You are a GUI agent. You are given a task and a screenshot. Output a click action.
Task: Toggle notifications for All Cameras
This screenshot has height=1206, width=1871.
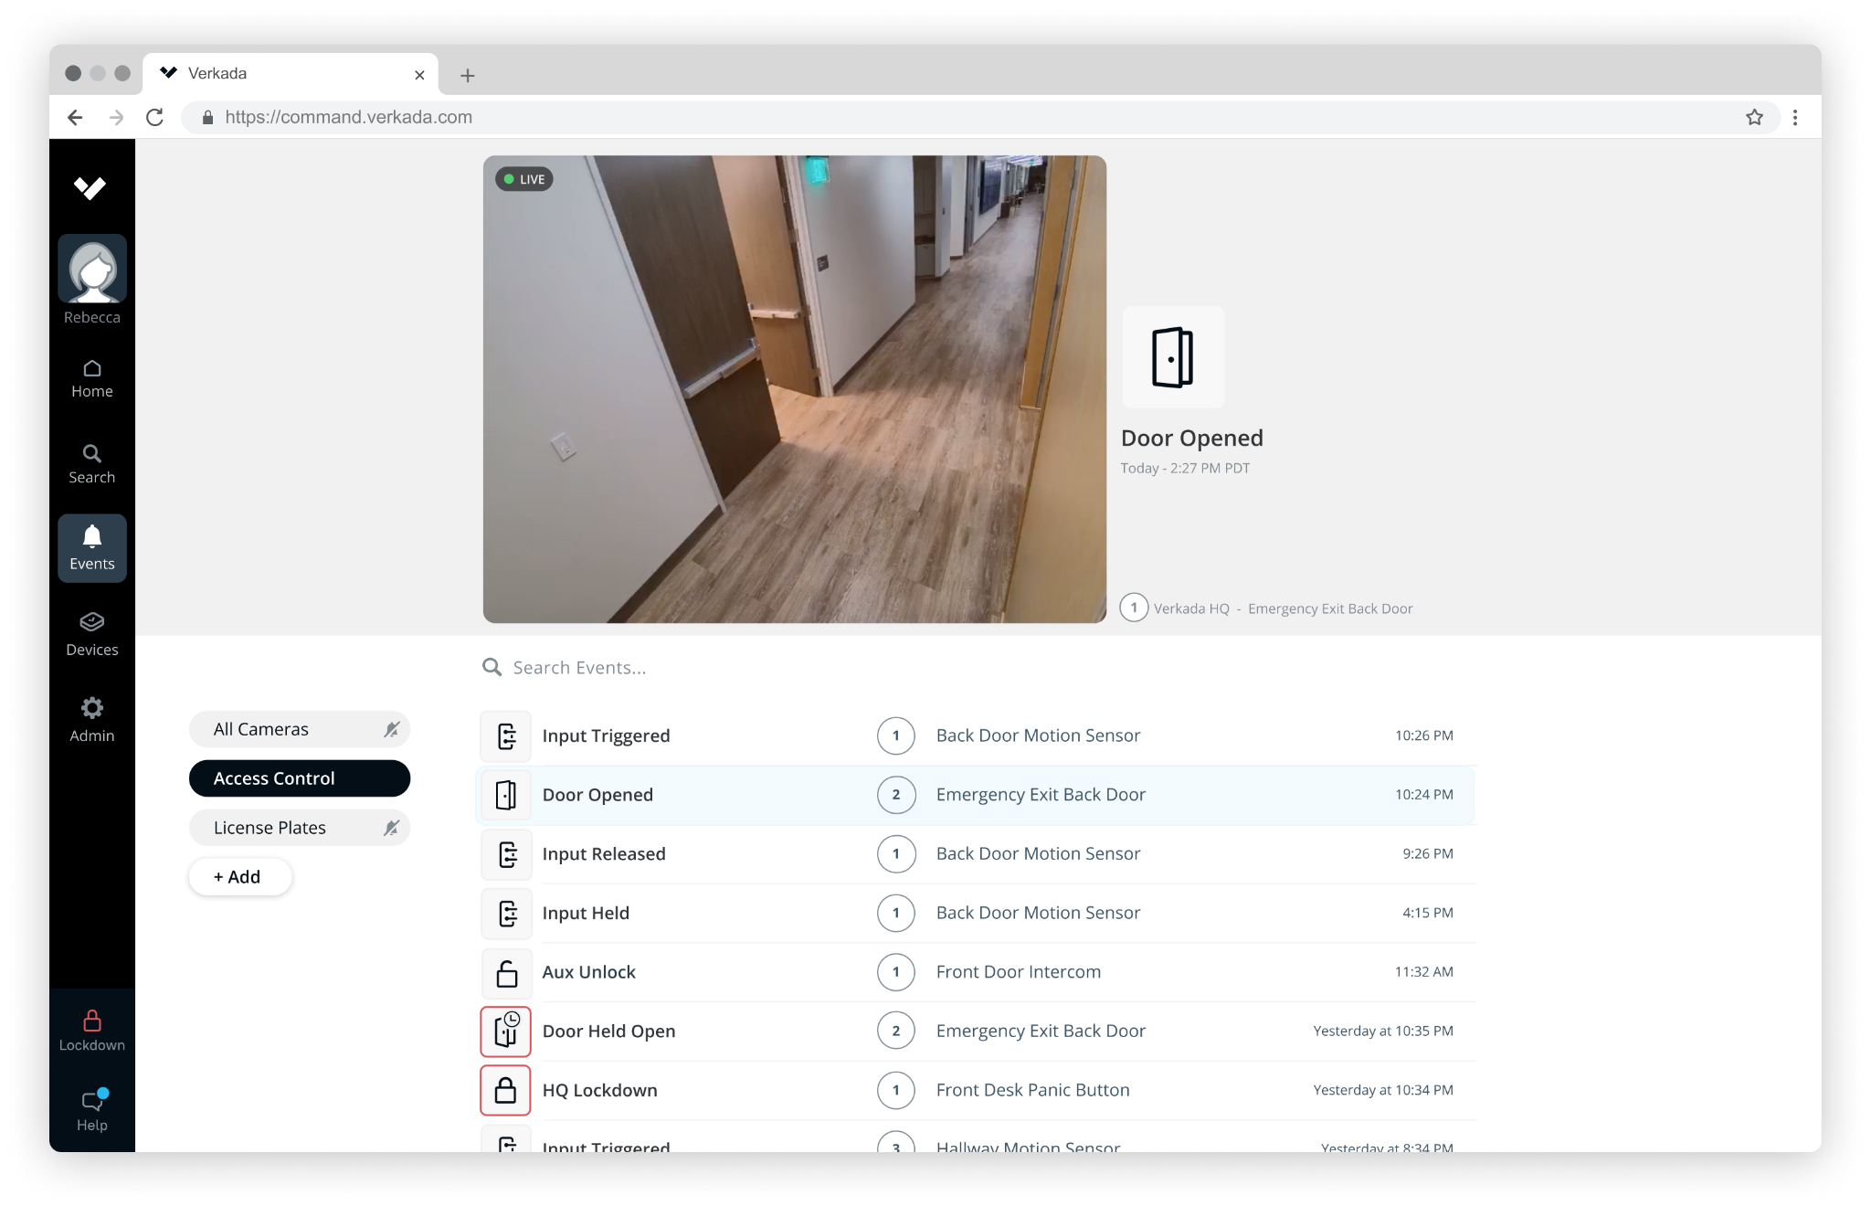(x=392, y=729)
